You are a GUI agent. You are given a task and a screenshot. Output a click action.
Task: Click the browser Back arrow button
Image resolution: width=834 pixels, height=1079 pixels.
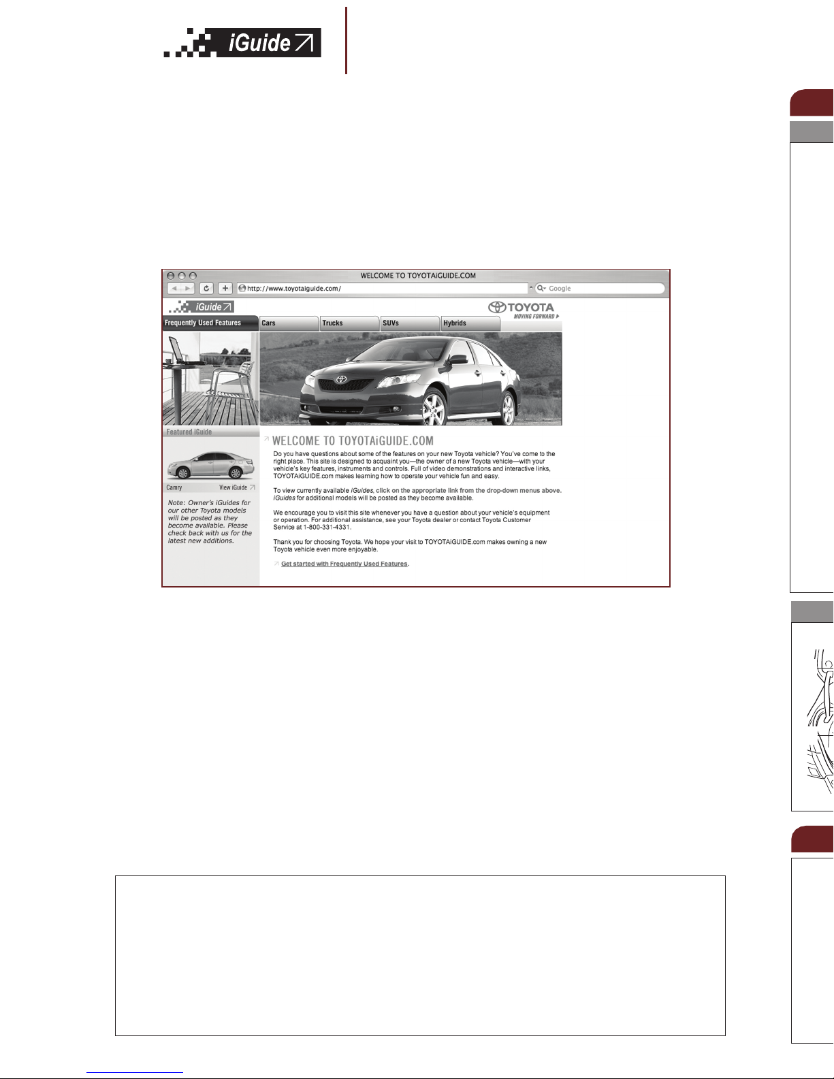tap(174, 289)
